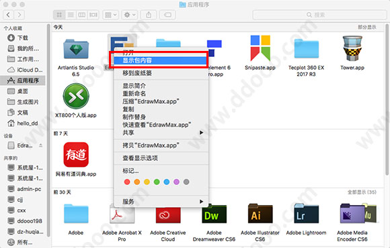Select the XT800个人版.app icon
Image resolution: width=390 pixels, height=248 pixels.
(x=76, y=97)
